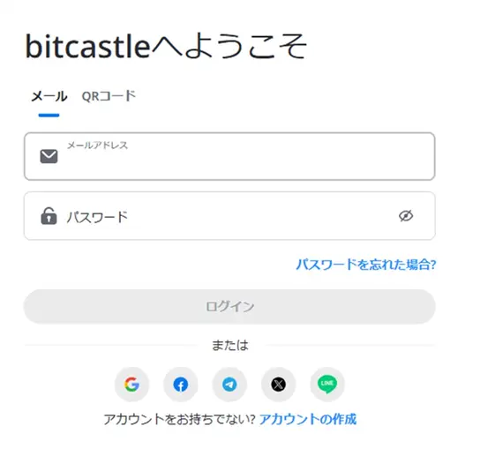495x456 pixels.
Task: Sign in with the Google icon
Action: coord(131,385)
